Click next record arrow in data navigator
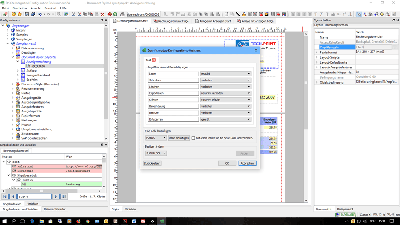Viewport: 400px width, 225px height. tap(56, 197)
